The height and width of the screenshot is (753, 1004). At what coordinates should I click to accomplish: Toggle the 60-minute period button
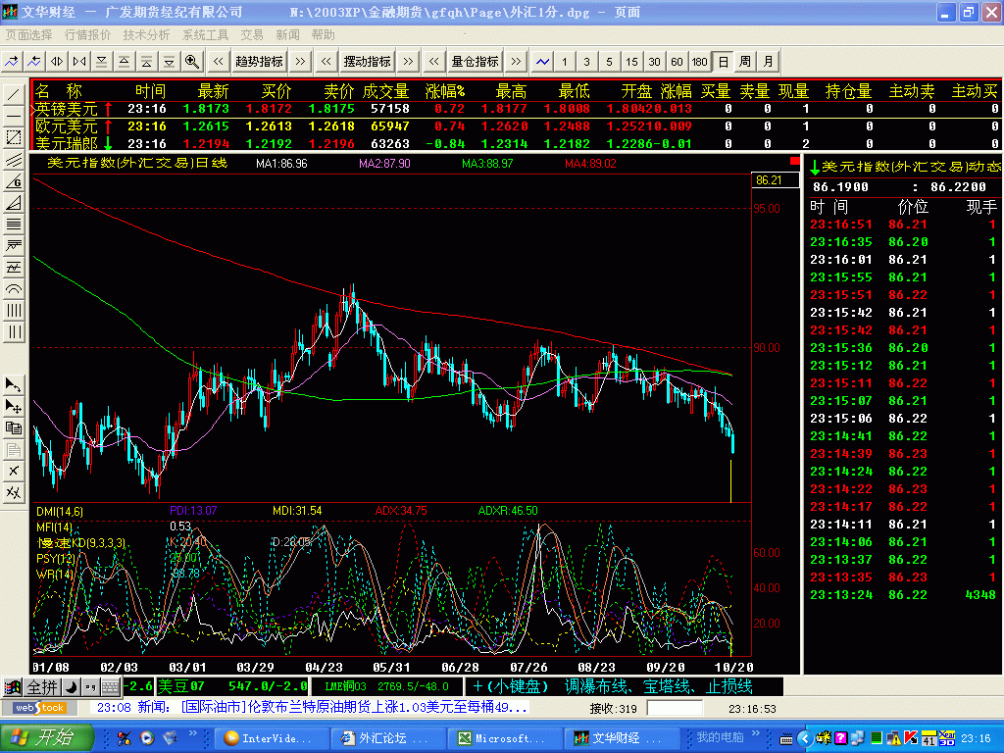click(677, 62)
